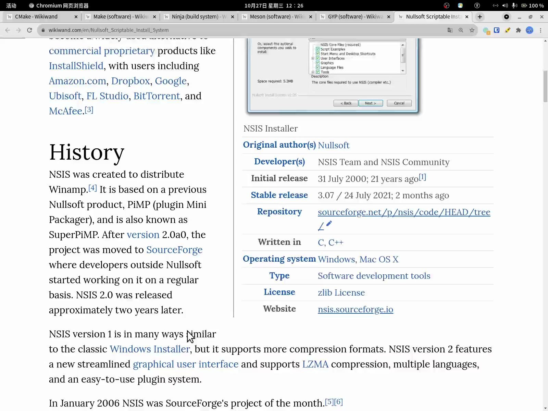Switch to the GYP (software) tab
Viewport: 548px width, 411px height.
click(355, 16)
